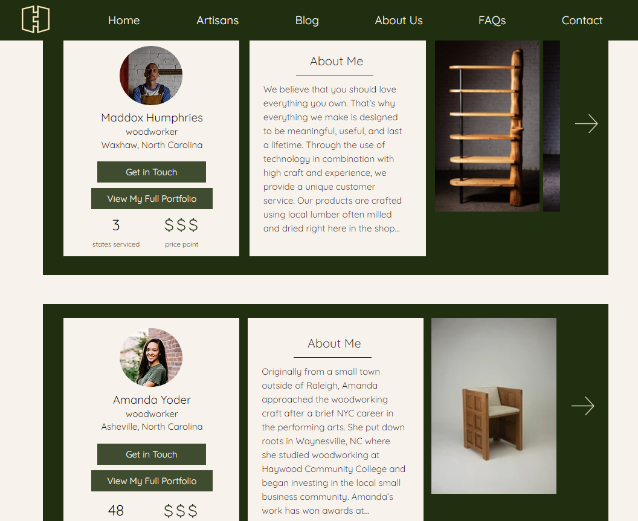Open the Artisans menu item
Viewport: 638px width, 521px height.
click(x=217, y=21)
